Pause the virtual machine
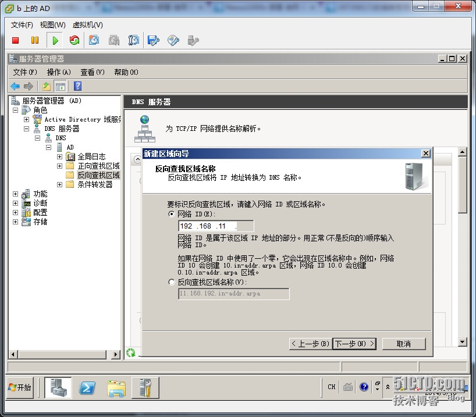 35,40
